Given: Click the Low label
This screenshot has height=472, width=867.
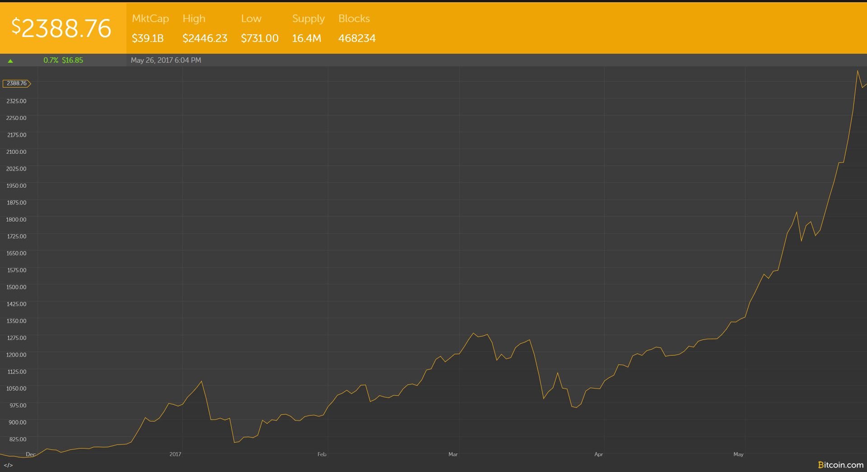Looking at the screenshot, I should 251,19.
